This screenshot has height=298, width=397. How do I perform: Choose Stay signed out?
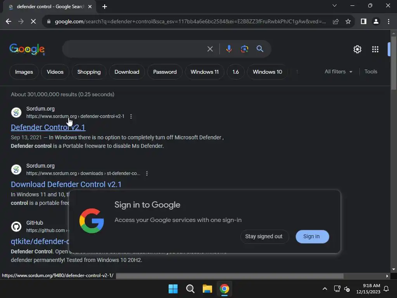[x=264, y=236]
